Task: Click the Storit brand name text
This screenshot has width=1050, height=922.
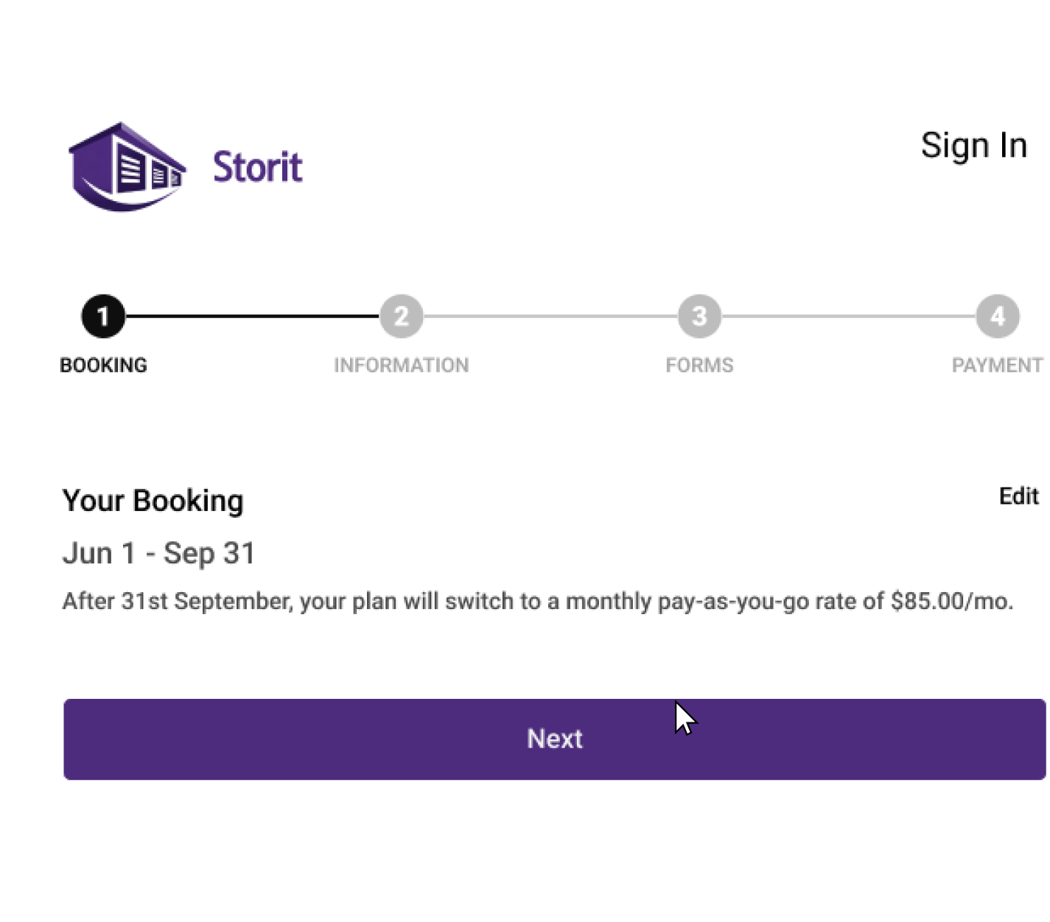Action: pos(257,166)
